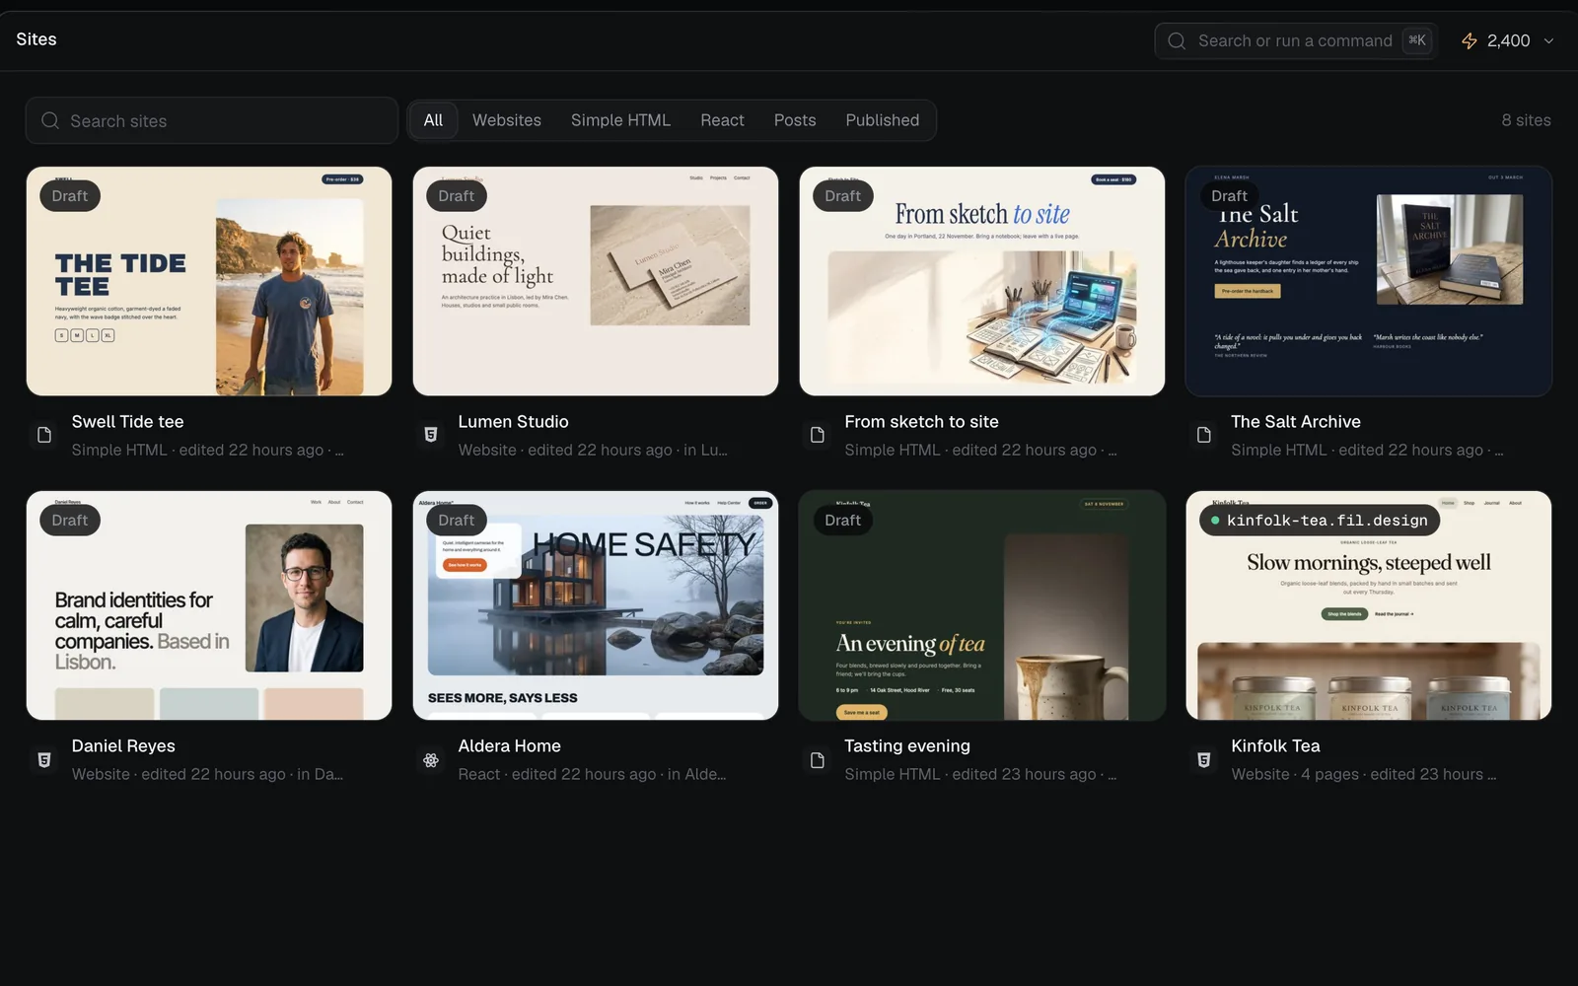Open the Daniel Reyes portfolio thumbnail
The width and height of the screenshot is (1578, 986).
click(209, 605)
